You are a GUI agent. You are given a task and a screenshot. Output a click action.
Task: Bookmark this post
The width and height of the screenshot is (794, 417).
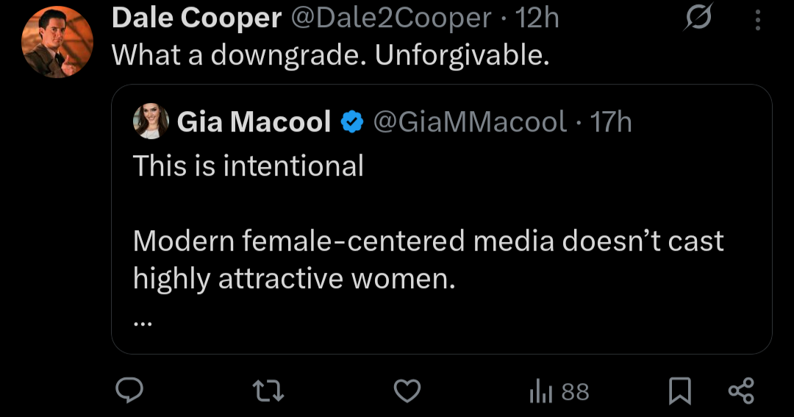click(680, 391)
